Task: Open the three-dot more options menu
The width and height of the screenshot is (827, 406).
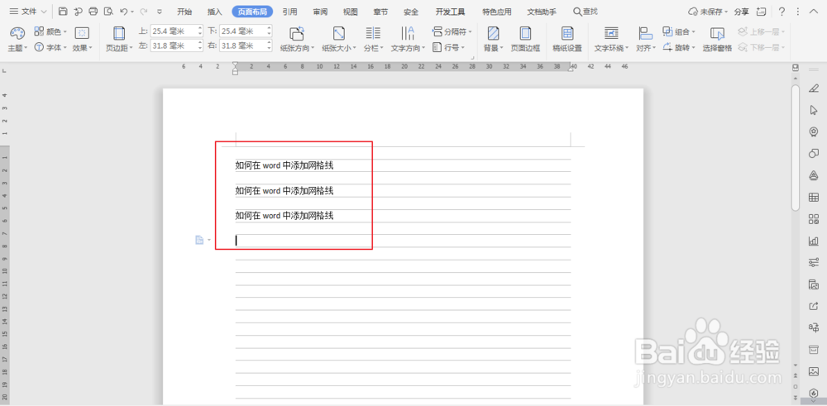Action: click(x=798, y=12)
